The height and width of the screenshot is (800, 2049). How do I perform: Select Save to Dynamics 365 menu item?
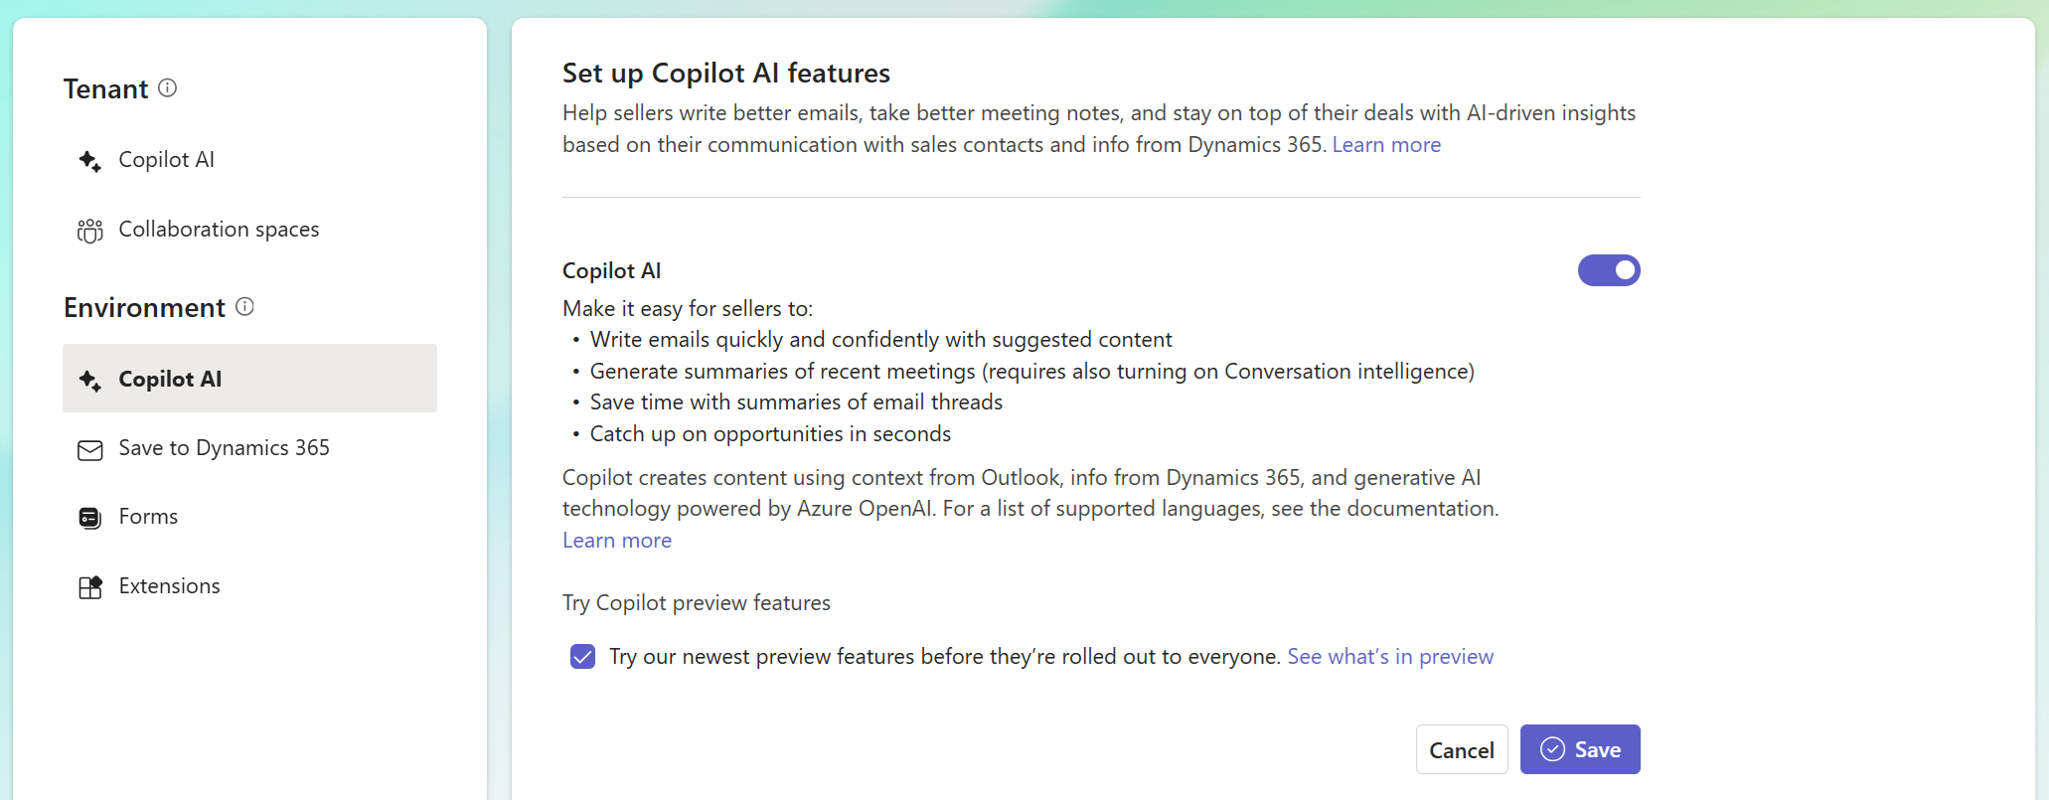224,448
